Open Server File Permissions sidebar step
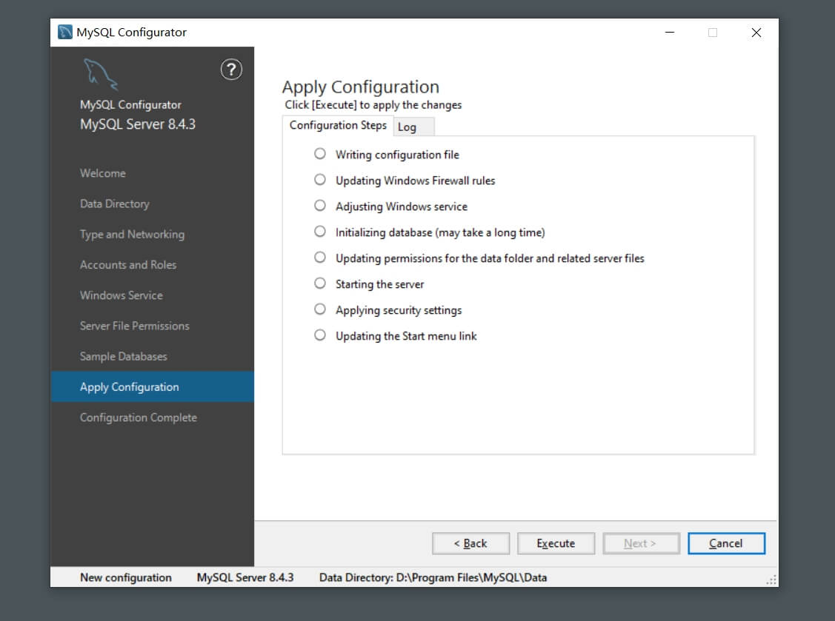Screen dimensions: 835x621 pos(135,326)
